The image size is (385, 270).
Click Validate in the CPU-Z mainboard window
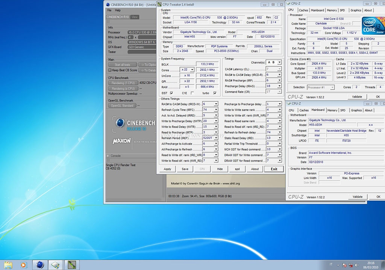click(x=358, y=197)
